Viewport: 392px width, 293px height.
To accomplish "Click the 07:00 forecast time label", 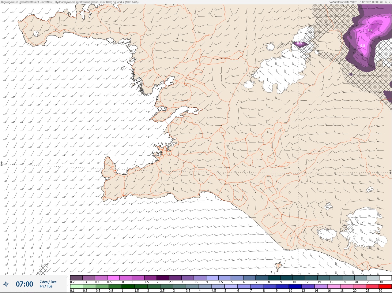I will [24, 284].
